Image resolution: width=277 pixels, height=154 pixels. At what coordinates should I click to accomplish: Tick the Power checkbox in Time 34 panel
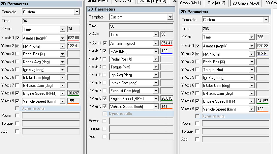pyautogui.click(x=17, y=115)
